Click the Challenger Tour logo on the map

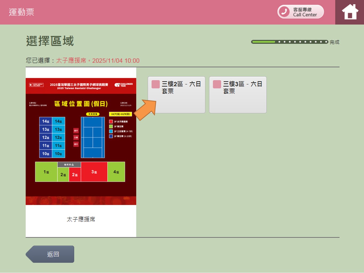[123, 85]
